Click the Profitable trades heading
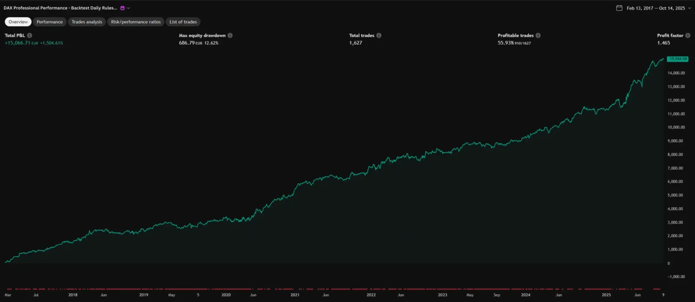Image resolution: width=695 pixels, height=302 pixels. coord(516,36)
